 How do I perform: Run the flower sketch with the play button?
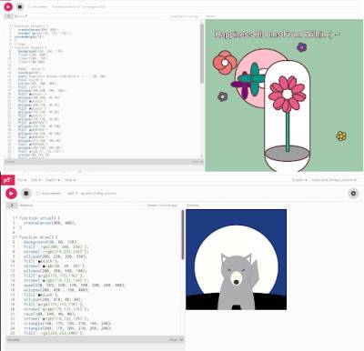(x=8, y=6)
